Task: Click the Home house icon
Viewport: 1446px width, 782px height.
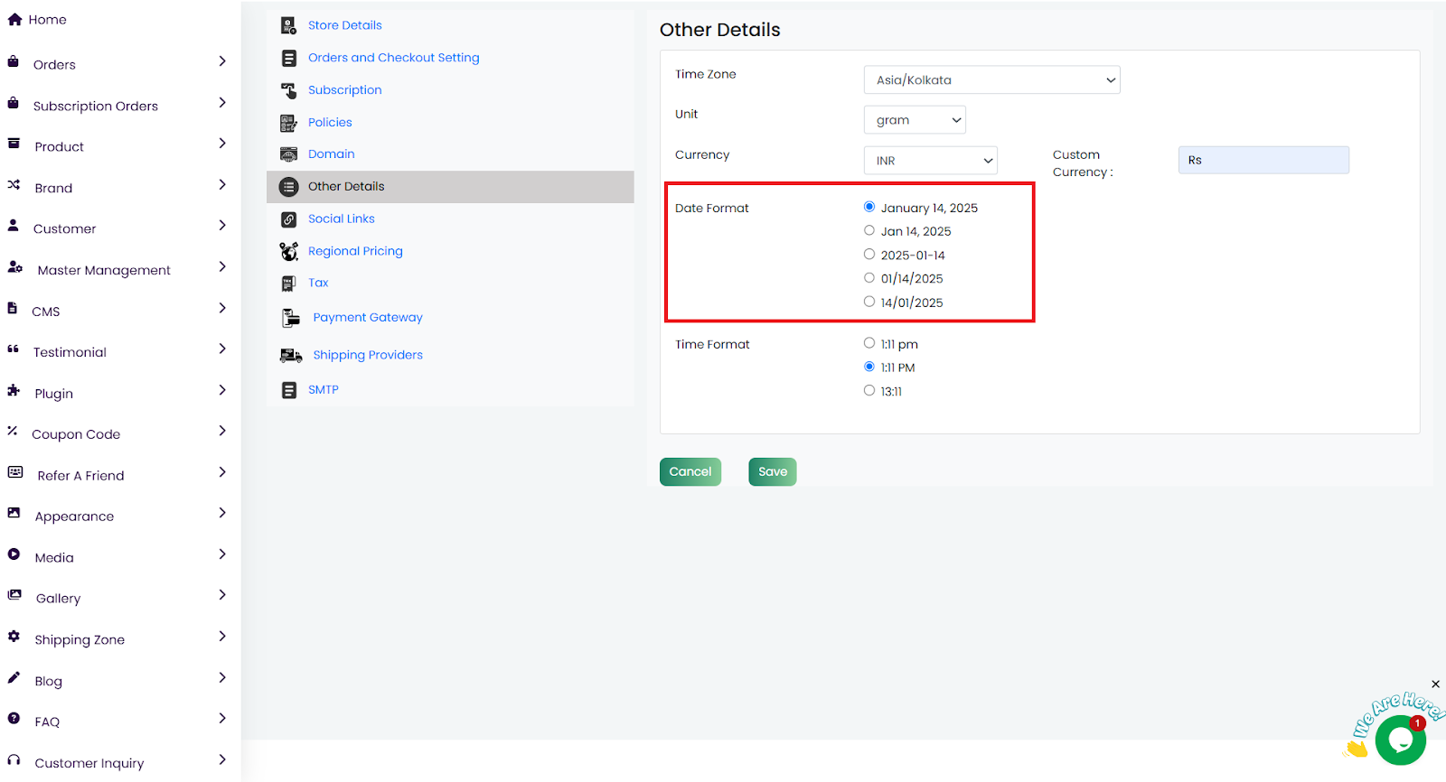Action: point(14,20)
